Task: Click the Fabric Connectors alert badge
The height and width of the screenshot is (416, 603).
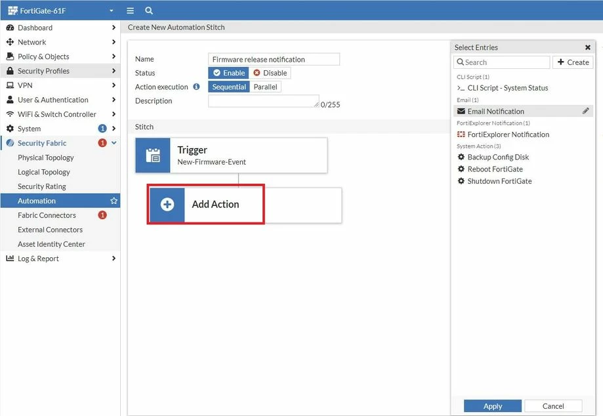Action: pyautogui.click(x=102, y=215)
